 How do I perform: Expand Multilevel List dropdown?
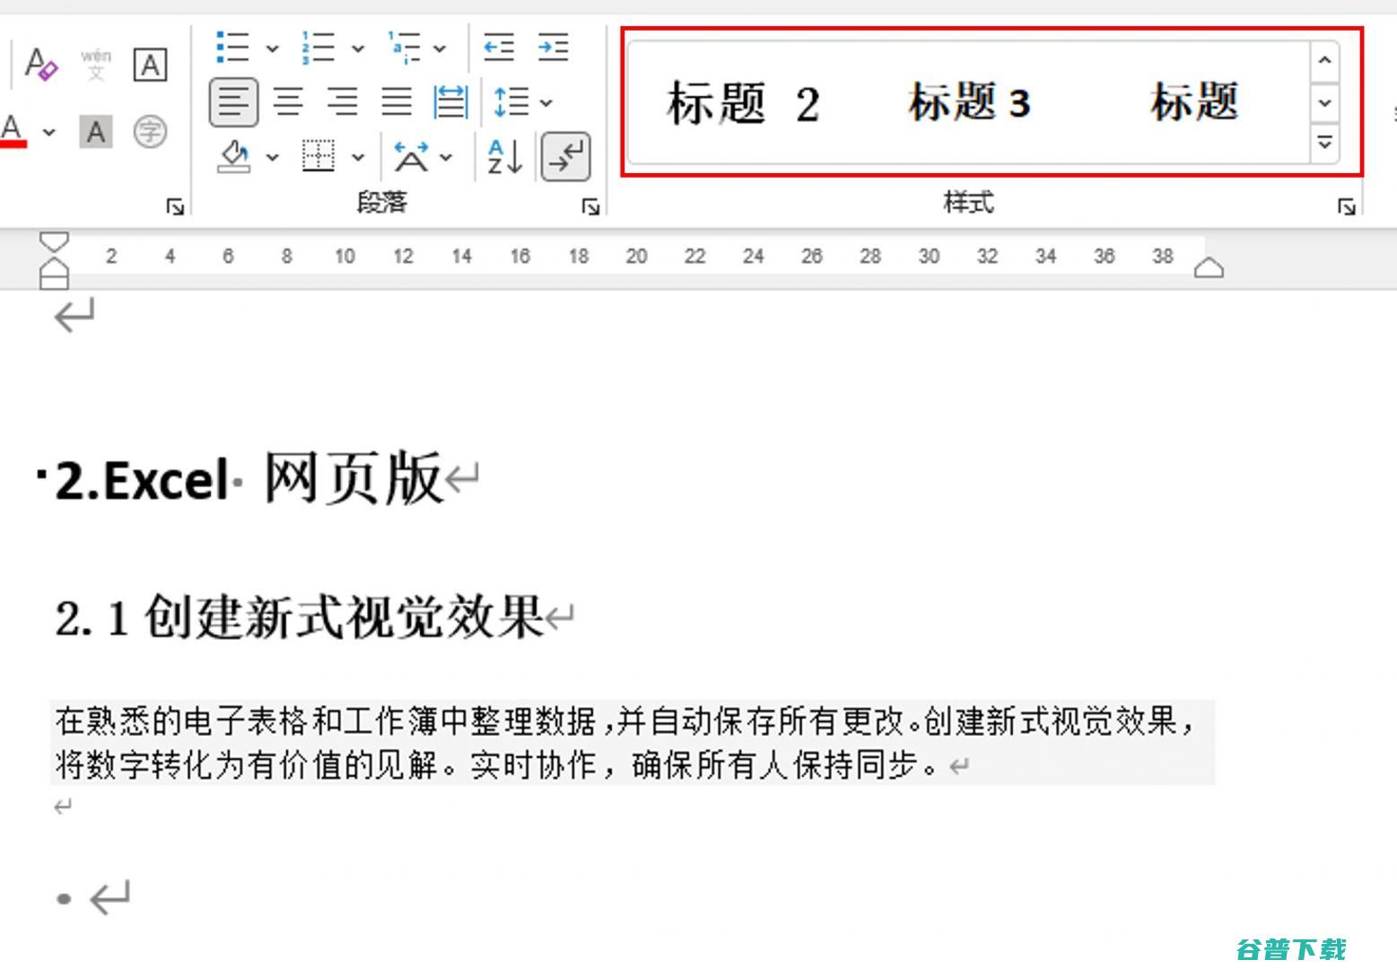440,48
